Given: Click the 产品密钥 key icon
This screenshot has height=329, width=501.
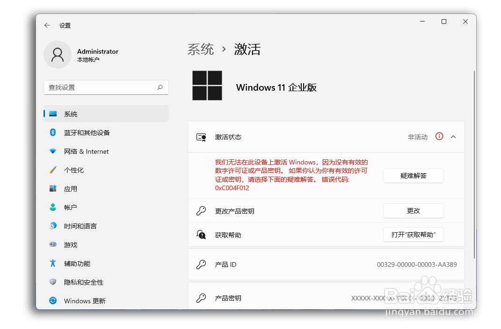Looking at the screenshot, I should 201,298.
